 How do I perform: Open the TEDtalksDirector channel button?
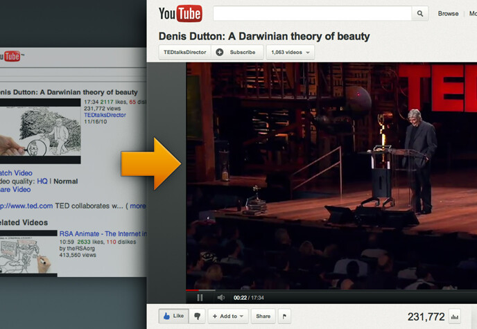coord(185,52)
